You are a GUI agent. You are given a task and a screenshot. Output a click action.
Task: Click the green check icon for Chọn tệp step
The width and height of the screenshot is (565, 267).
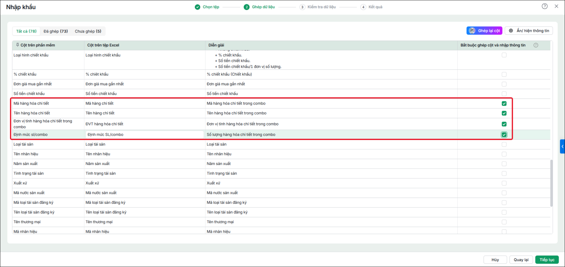click(x=197, y=7)
